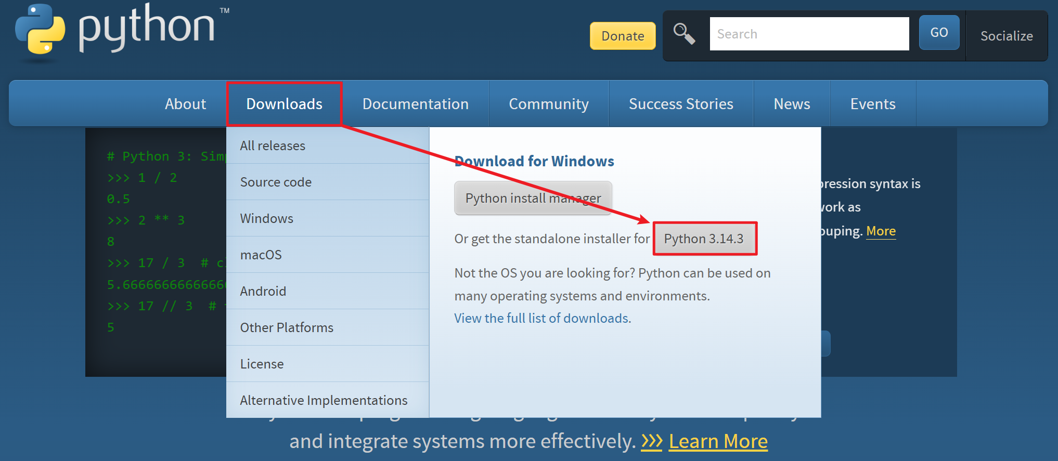Click the '0.5' code output line
1058x461 pixels.
[118, 199]
